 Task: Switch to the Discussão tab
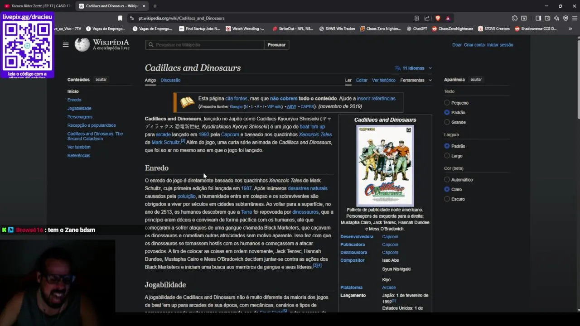click(x=170, y=80)
